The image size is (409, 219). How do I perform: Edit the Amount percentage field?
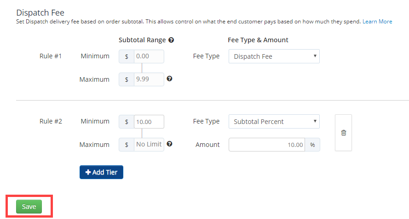[x=267, y=145]
